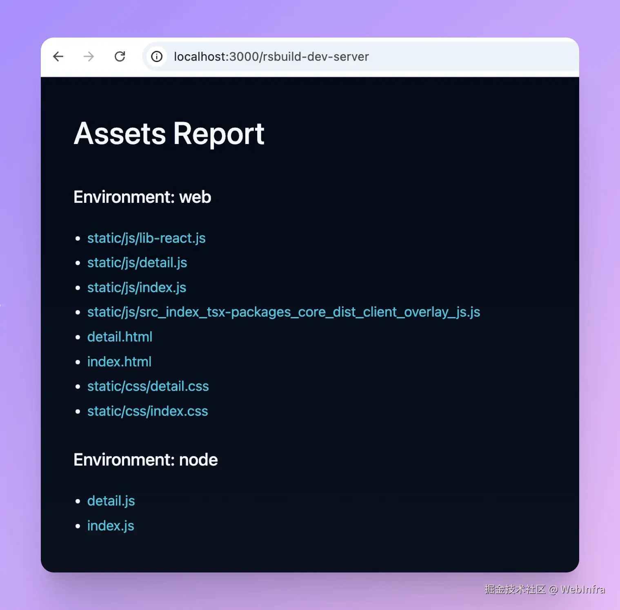The height and width of the screenshot is (610, 620).
Task: Click inside the browser address bar
Action: coord(367,57)
